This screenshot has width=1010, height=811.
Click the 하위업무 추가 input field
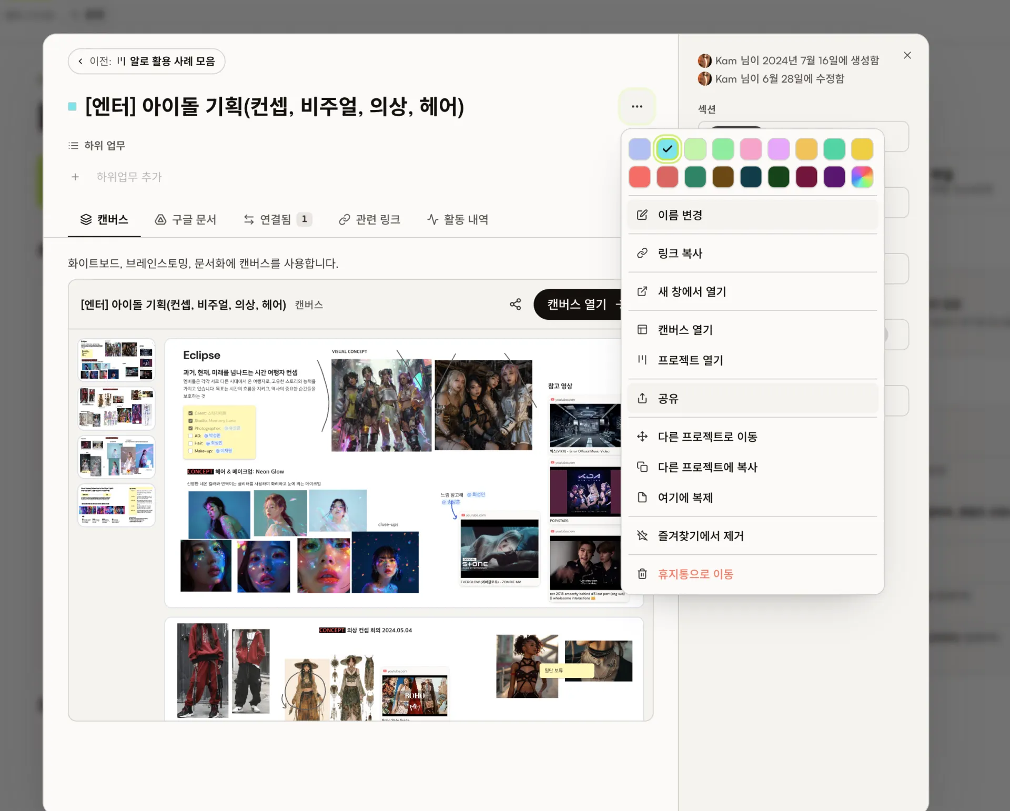pyautogui.click(x=129, y=177)
